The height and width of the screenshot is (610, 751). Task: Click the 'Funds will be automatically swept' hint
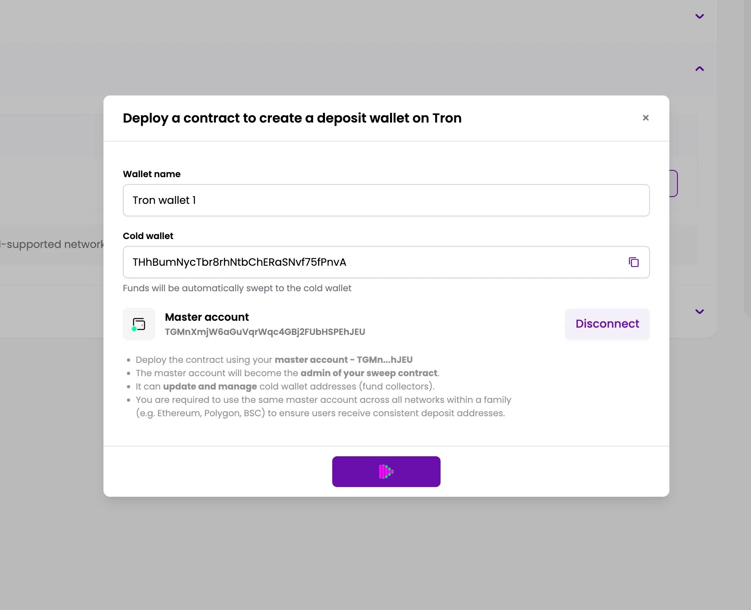coord(237,288)
